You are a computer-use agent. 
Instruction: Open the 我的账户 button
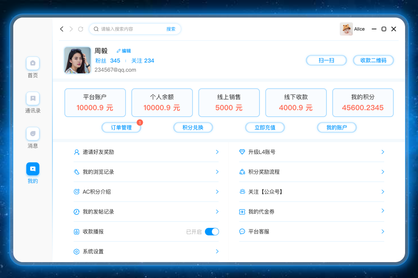click(336, 128)
